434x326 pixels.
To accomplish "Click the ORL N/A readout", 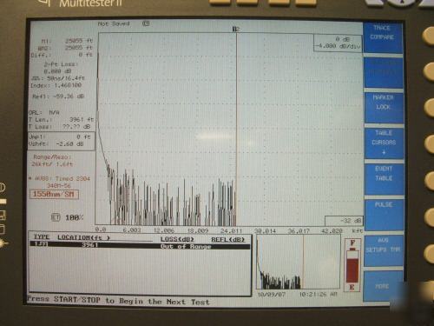I will (x=43, y=112).
